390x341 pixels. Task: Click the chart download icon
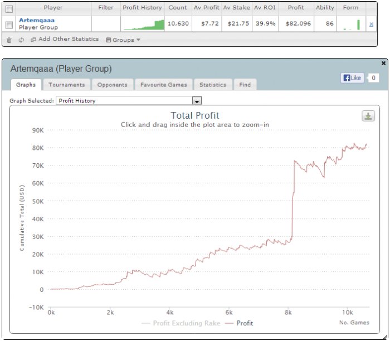click(x=368, y=116)
